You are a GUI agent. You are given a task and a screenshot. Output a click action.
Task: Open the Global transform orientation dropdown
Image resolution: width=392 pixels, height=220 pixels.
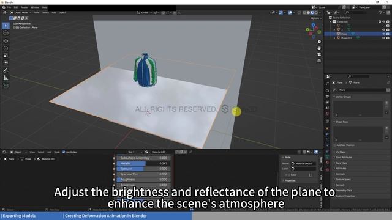145,12
